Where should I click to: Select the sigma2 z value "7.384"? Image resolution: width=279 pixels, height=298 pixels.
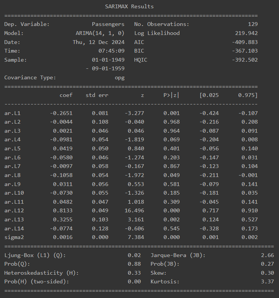[x=136, y=237]
